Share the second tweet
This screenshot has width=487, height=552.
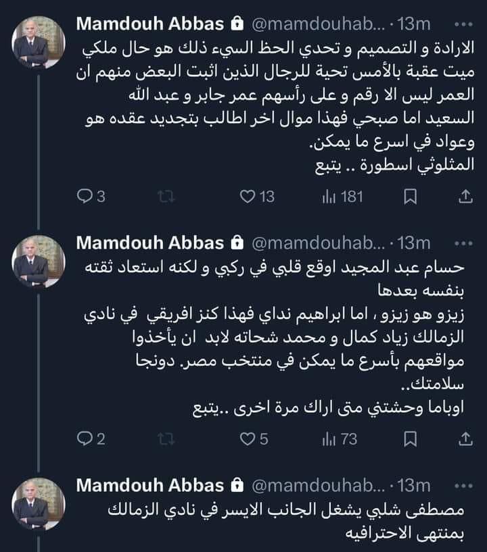click(x=465, y=439)
